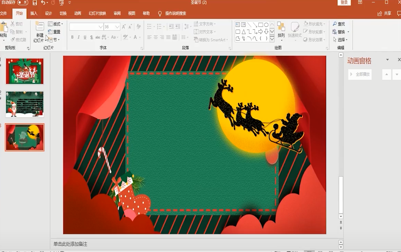Click the 新建幻灯片 button

pyautogui.click(x=40, y=32)
